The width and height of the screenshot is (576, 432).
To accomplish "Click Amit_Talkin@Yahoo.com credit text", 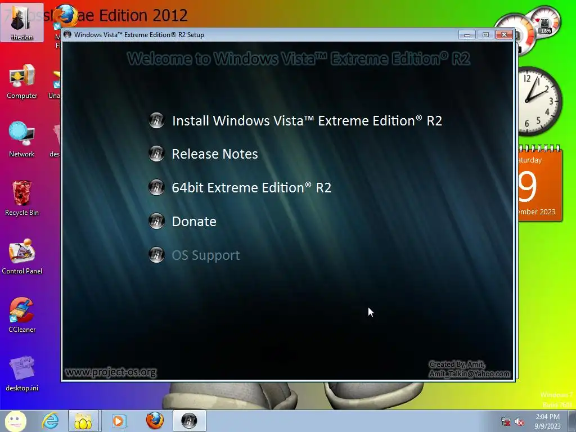I will click(470, 373).
